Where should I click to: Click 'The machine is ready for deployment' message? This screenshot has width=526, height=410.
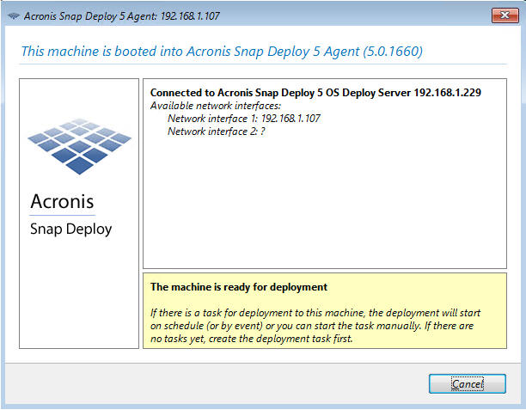point(239,287)
